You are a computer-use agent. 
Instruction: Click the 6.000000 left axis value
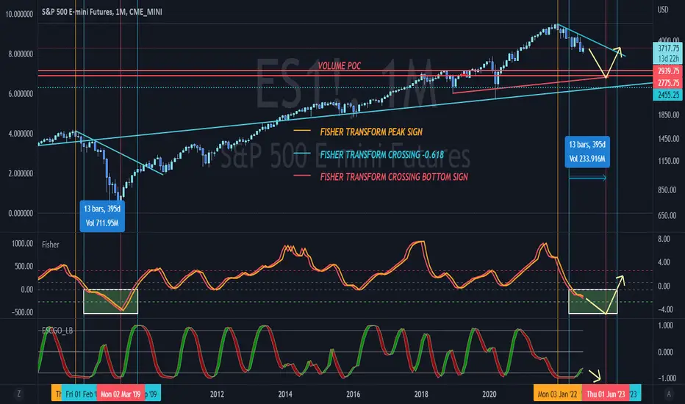21,94
